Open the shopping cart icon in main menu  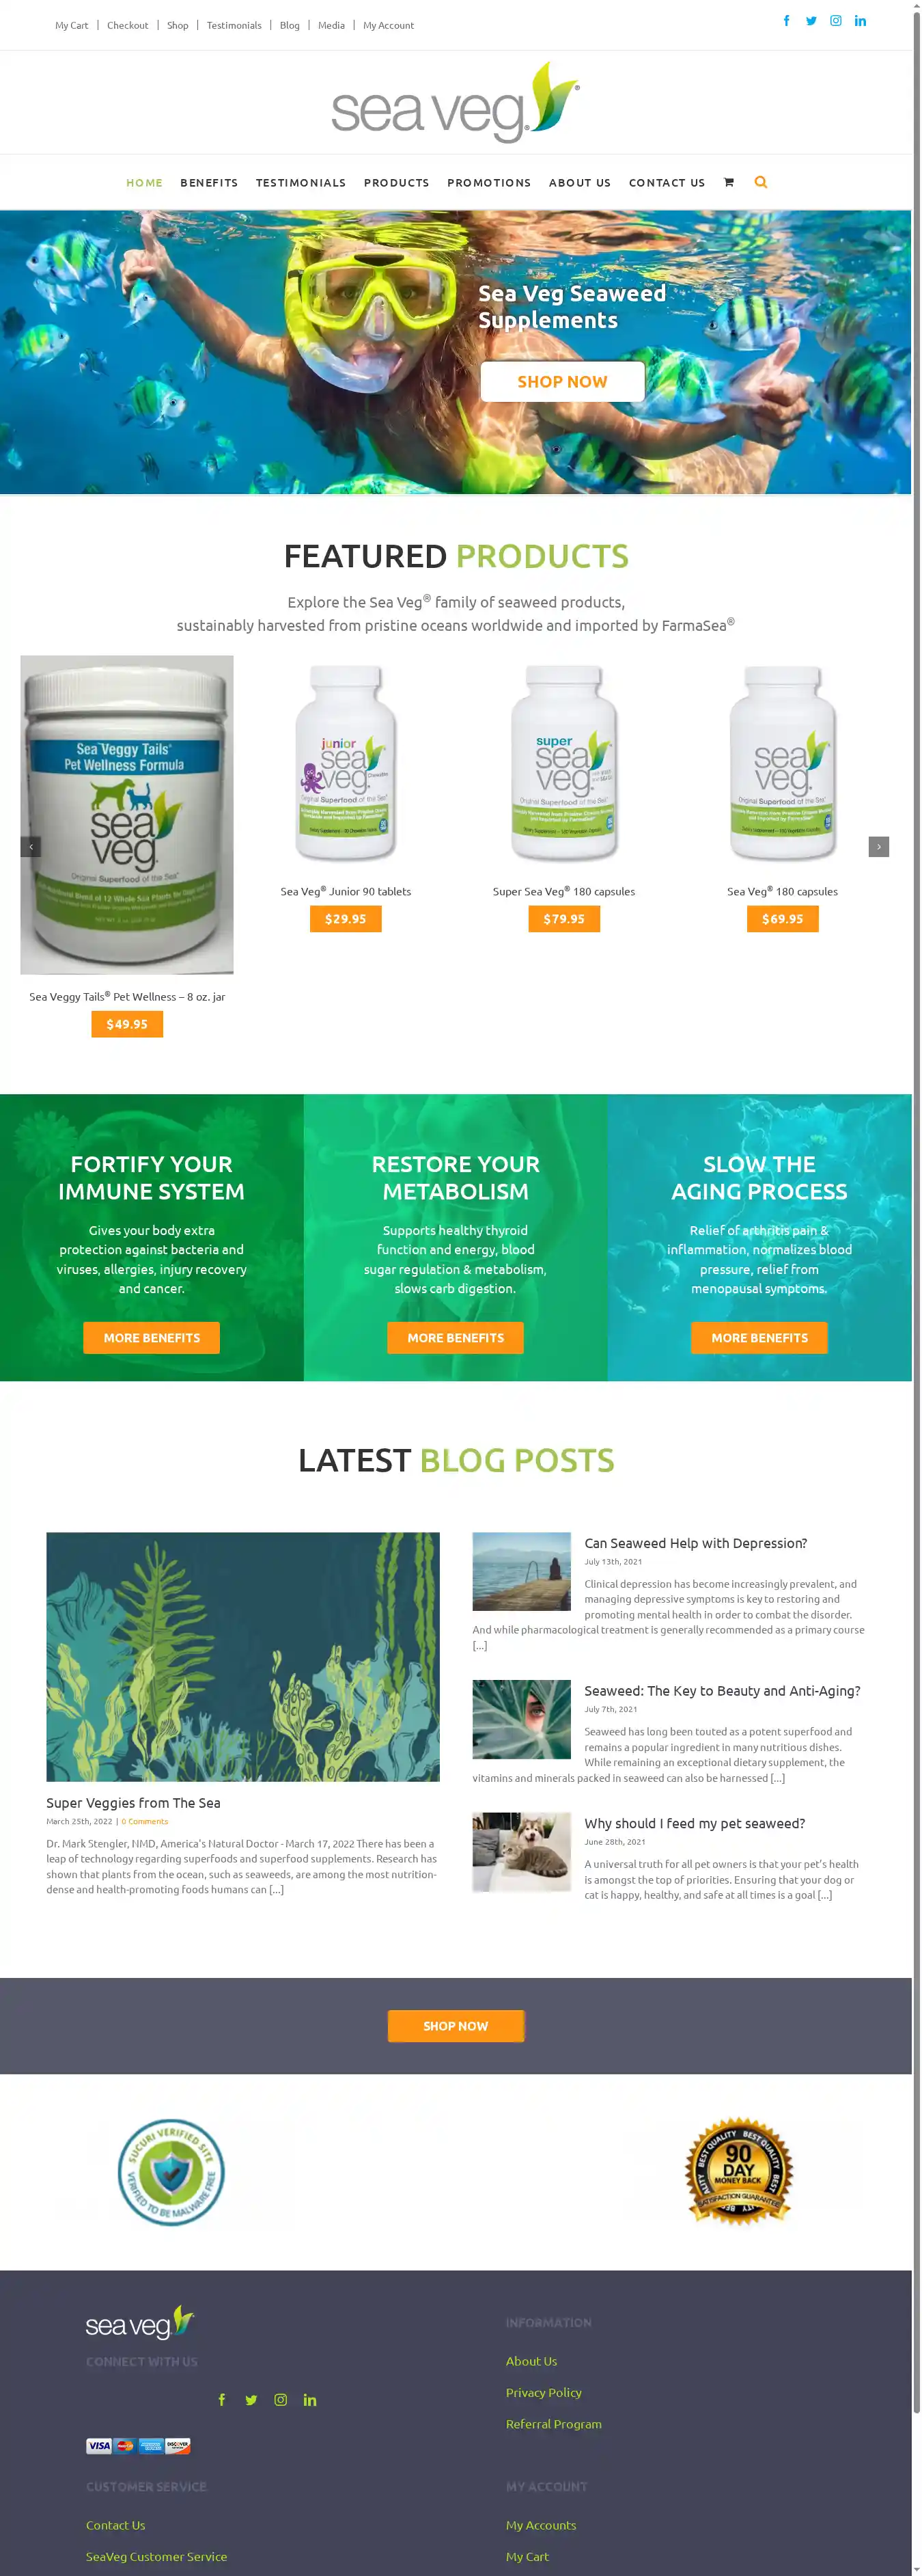point(728,182)
